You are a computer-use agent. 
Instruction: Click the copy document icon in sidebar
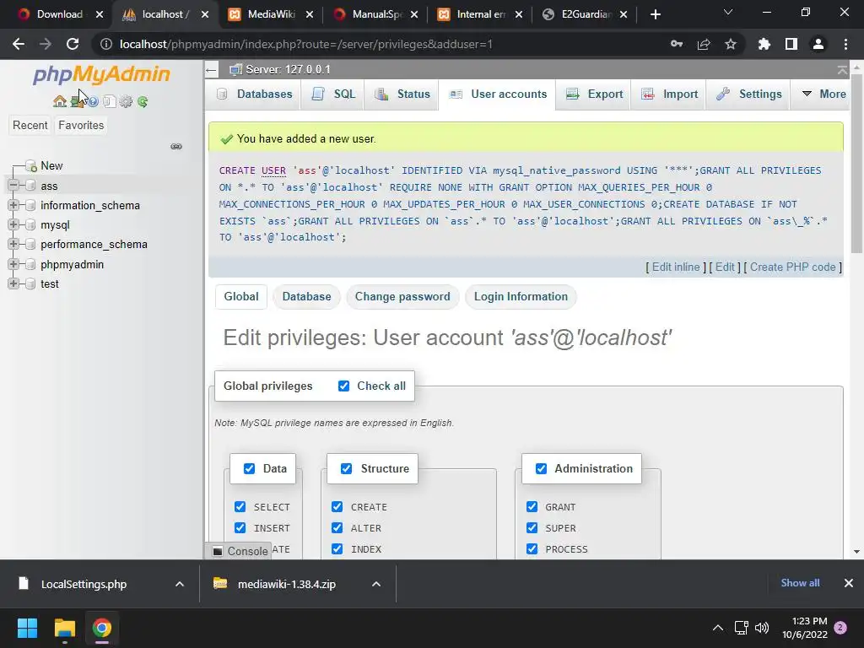[x=109, y=101]
